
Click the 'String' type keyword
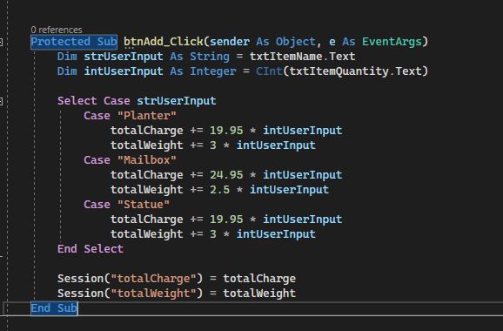pyautogui.click(x=210, y=57)
